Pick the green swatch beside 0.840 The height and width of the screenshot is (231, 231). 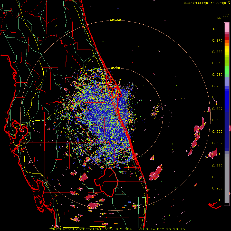[x=227, y=62]
